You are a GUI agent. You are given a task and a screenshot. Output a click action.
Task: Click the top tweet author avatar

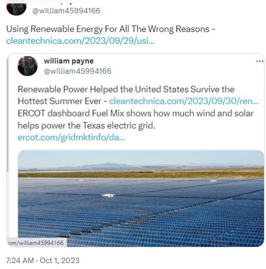(16, 9)
